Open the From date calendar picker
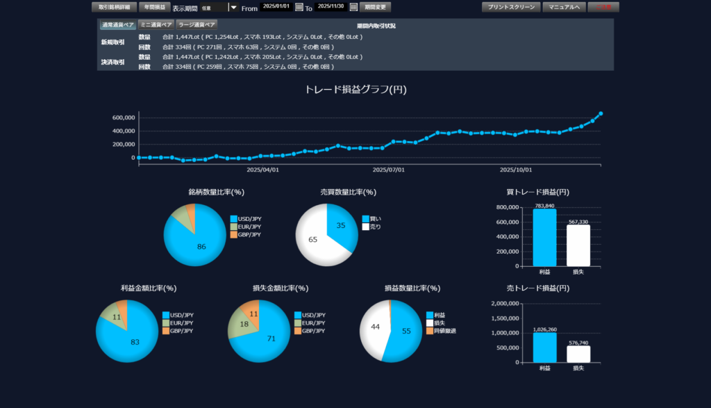Viewport: 711px width, 408px height. point(299,7)
